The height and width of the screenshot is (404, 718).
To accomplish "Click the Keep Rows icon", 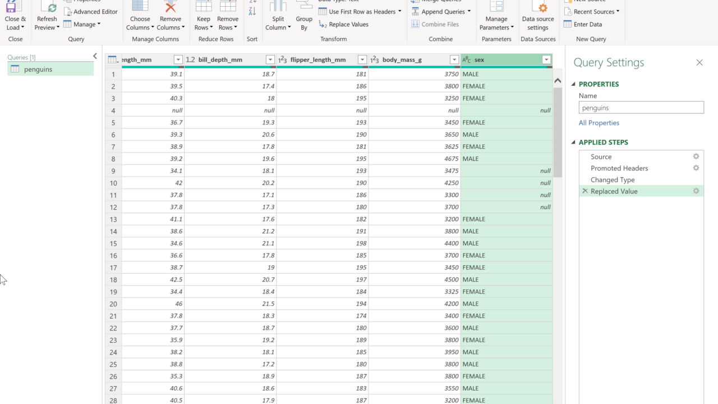I will (204, 7).
